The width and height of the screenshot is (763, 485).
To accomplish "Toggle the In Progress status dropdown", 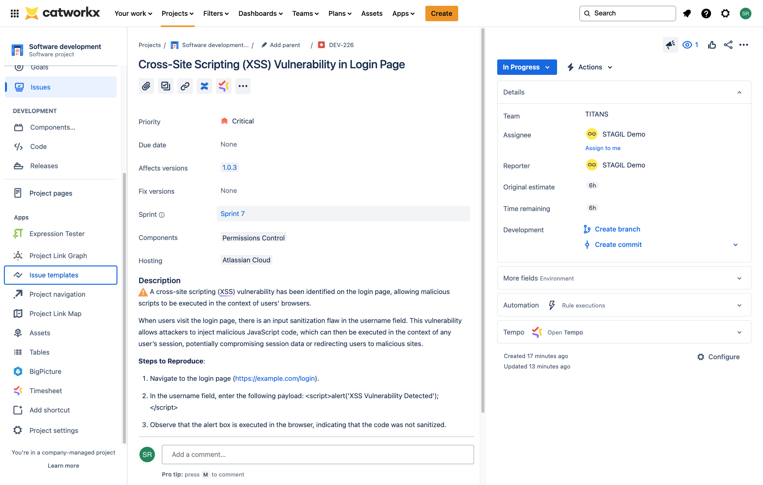I will (x=527, y=67).
